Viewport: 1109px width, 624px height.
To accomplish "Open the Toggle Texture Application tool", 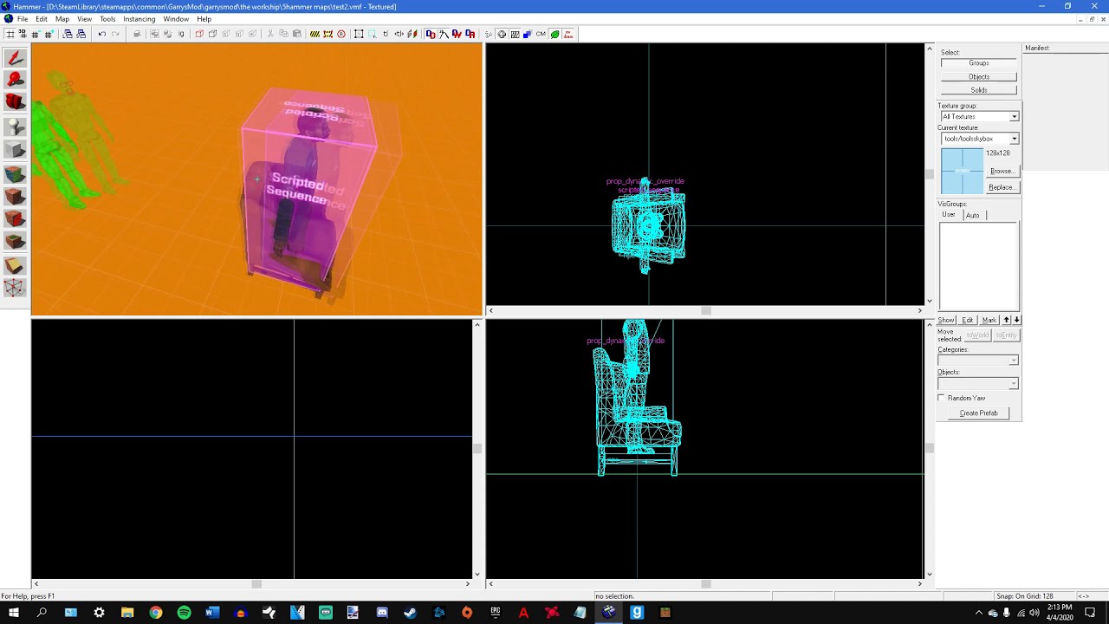I will click(x=15, y=174).
